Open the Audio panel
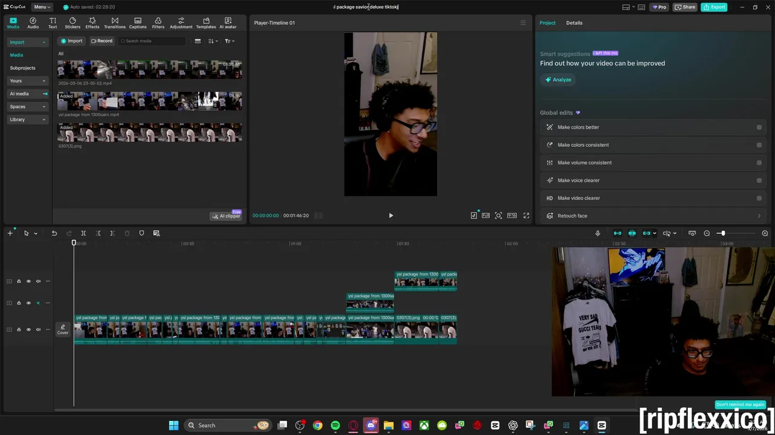 (33, 23)
